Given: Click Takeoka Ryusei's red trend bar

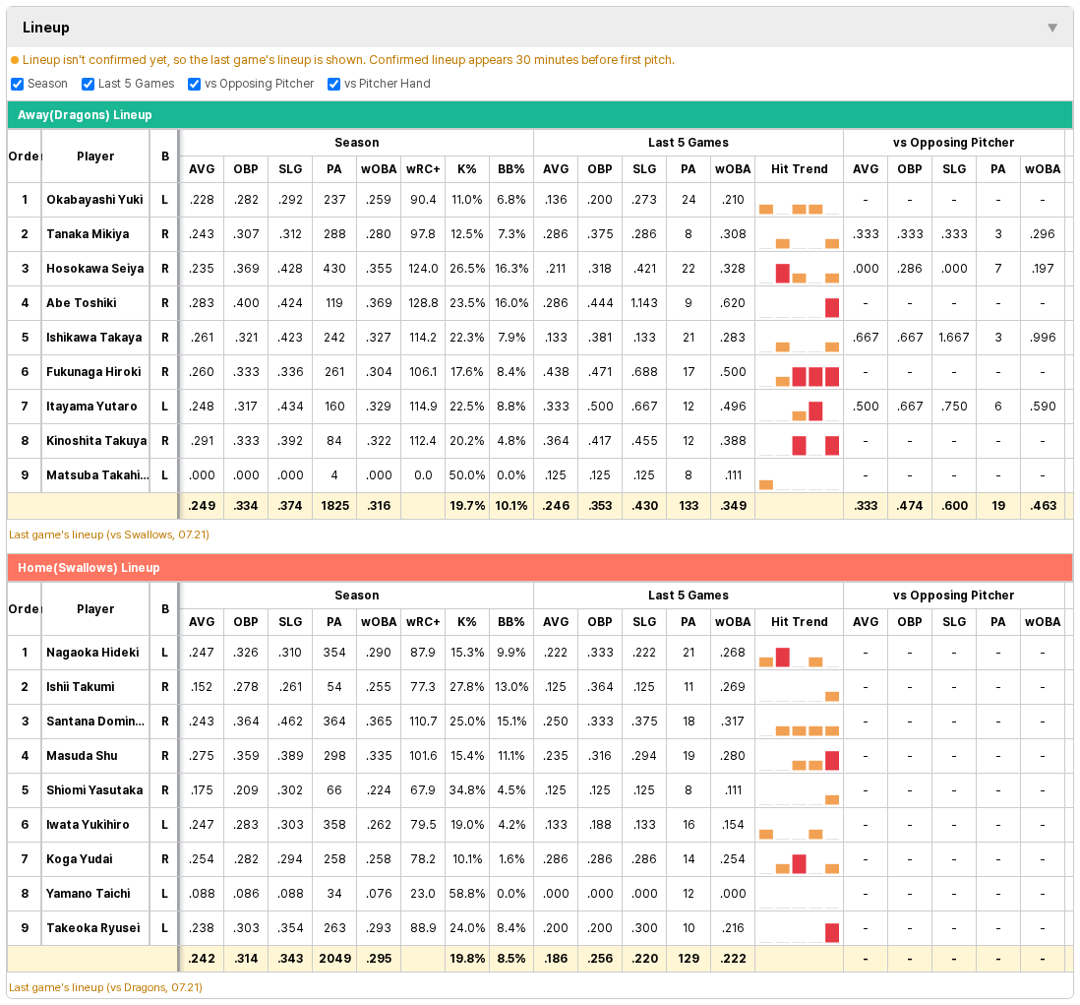Looking at the screenshot, I should [832, 932].
